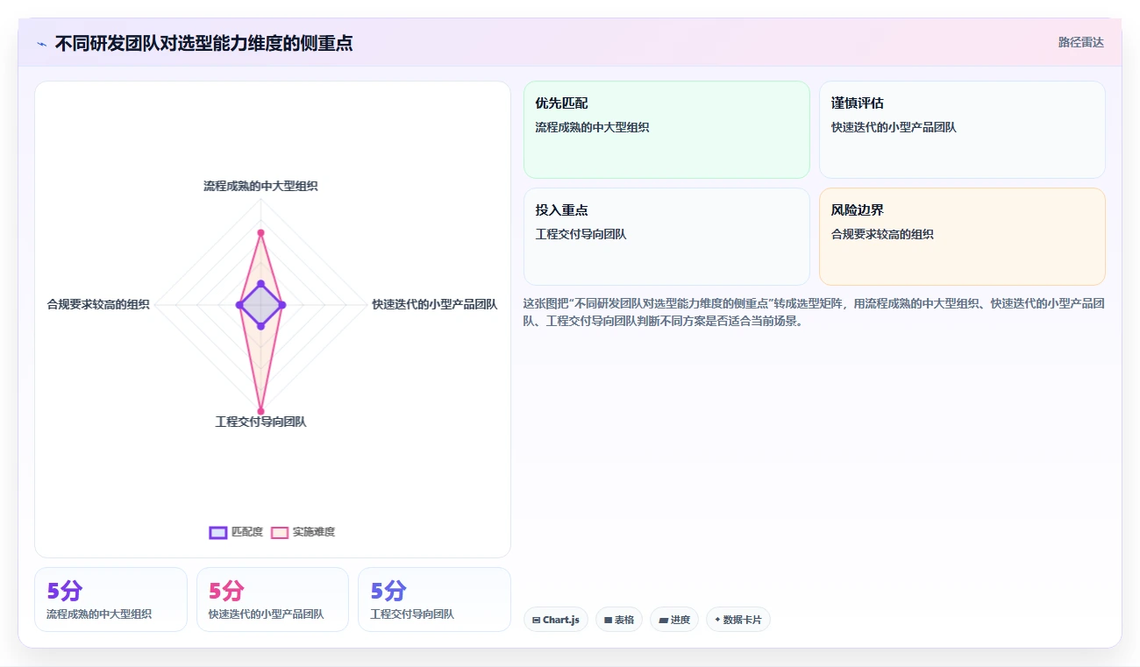Select the 数据卡片 tag

point(738,620)
